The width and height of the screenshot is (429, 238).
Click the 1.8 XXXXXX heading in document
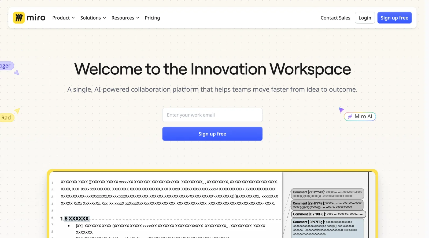tap(74, 218)
